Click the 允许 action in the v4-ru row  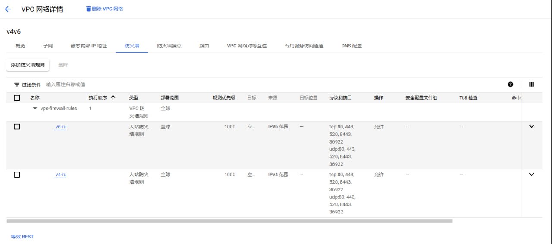(379, 175)
